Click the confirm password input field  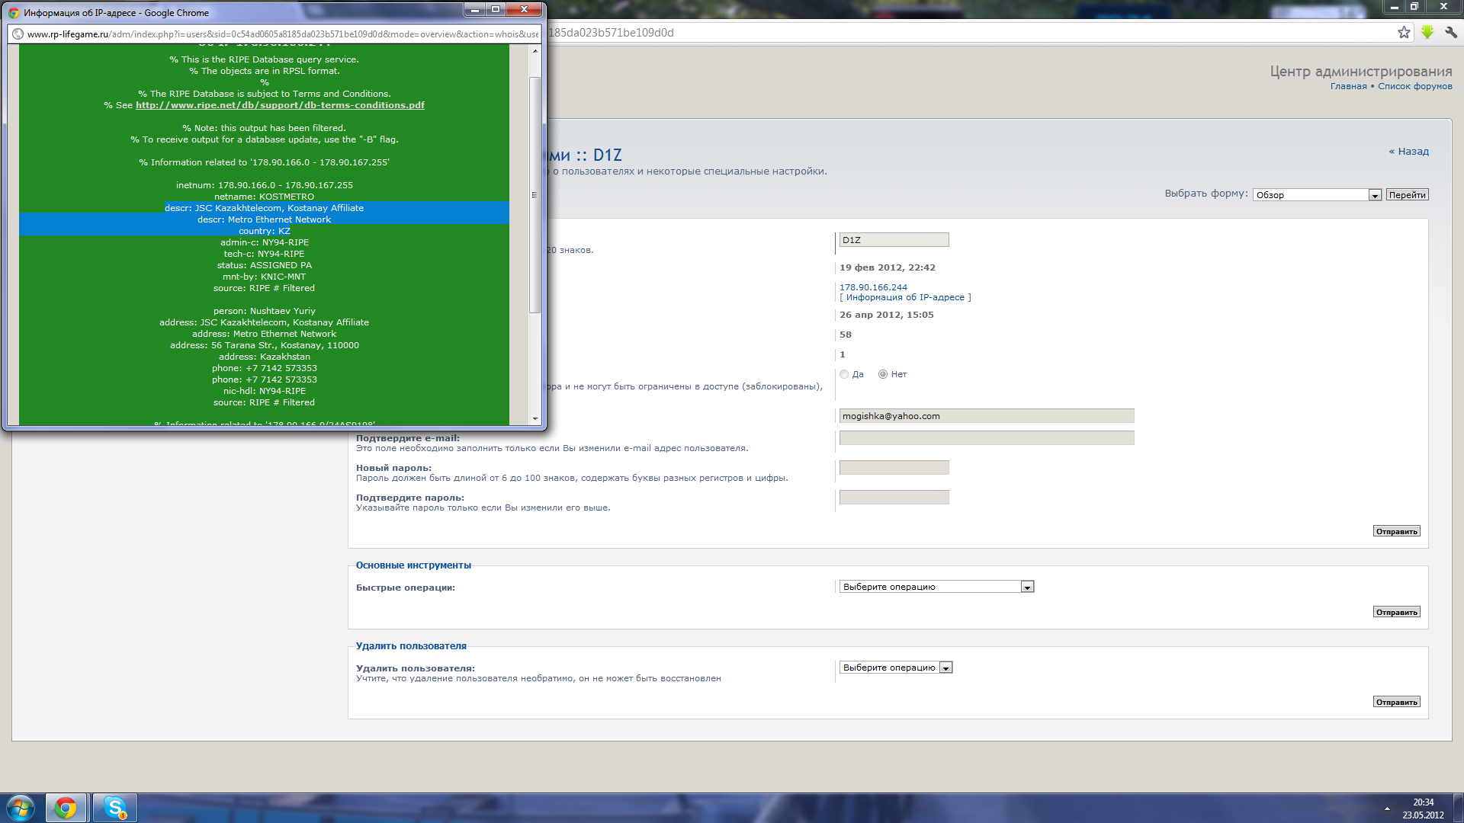(x=894, y=498)
